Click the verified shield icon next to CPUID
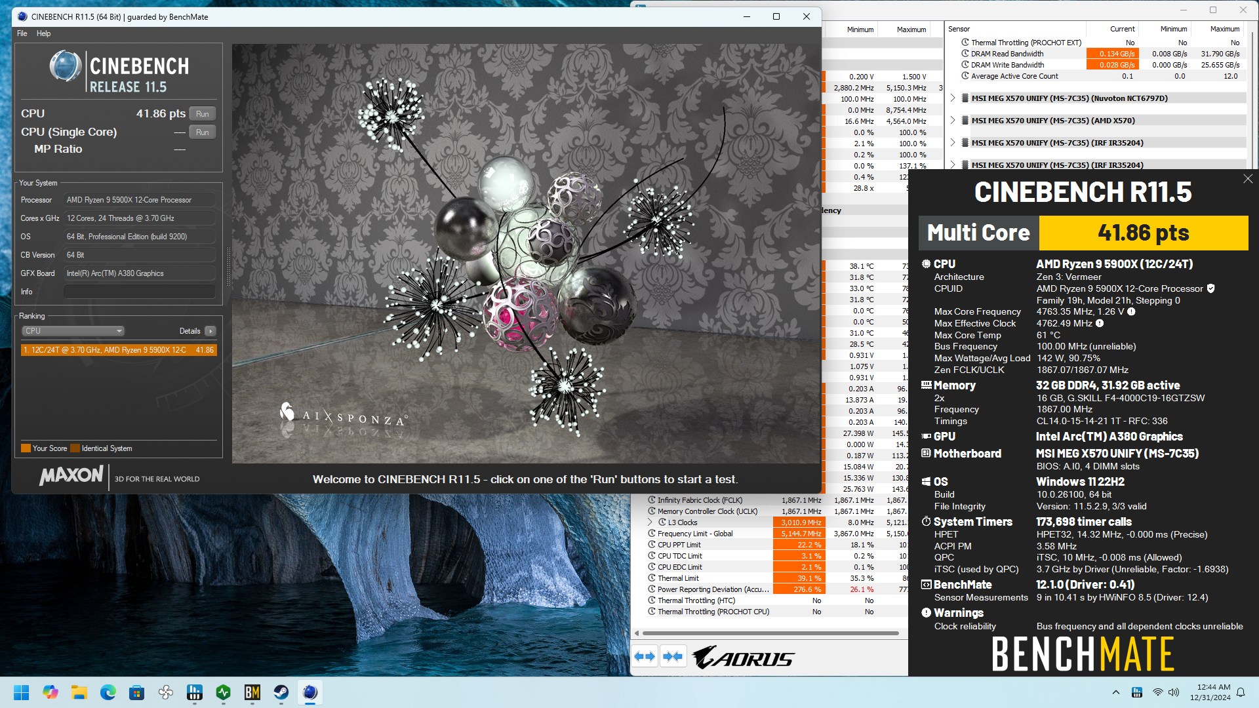The image size is (1259, 708). 1210,288
